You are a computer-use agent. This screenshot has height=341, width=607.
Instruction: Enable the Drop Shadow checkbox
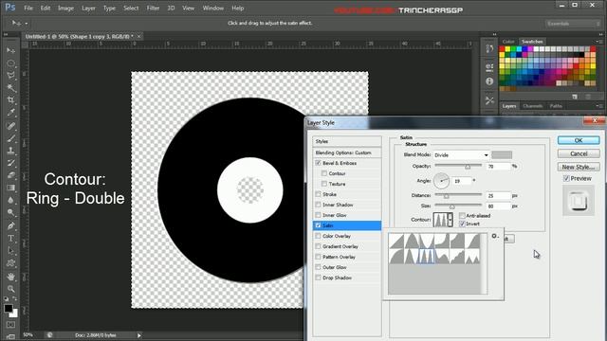pos(319,278)
